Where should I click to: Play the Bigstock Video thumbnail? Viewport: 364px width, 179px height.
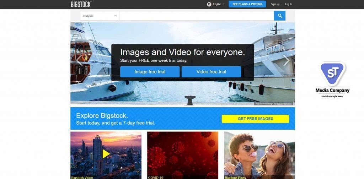(x=106, y=154)
